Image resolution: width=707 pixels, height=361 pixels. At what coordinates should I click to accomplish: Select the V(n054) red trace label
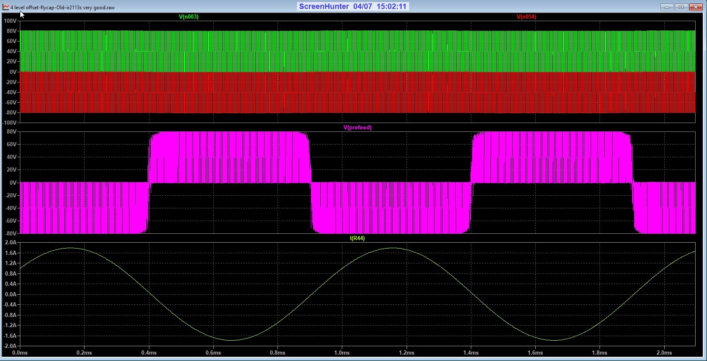coord(526,17)
